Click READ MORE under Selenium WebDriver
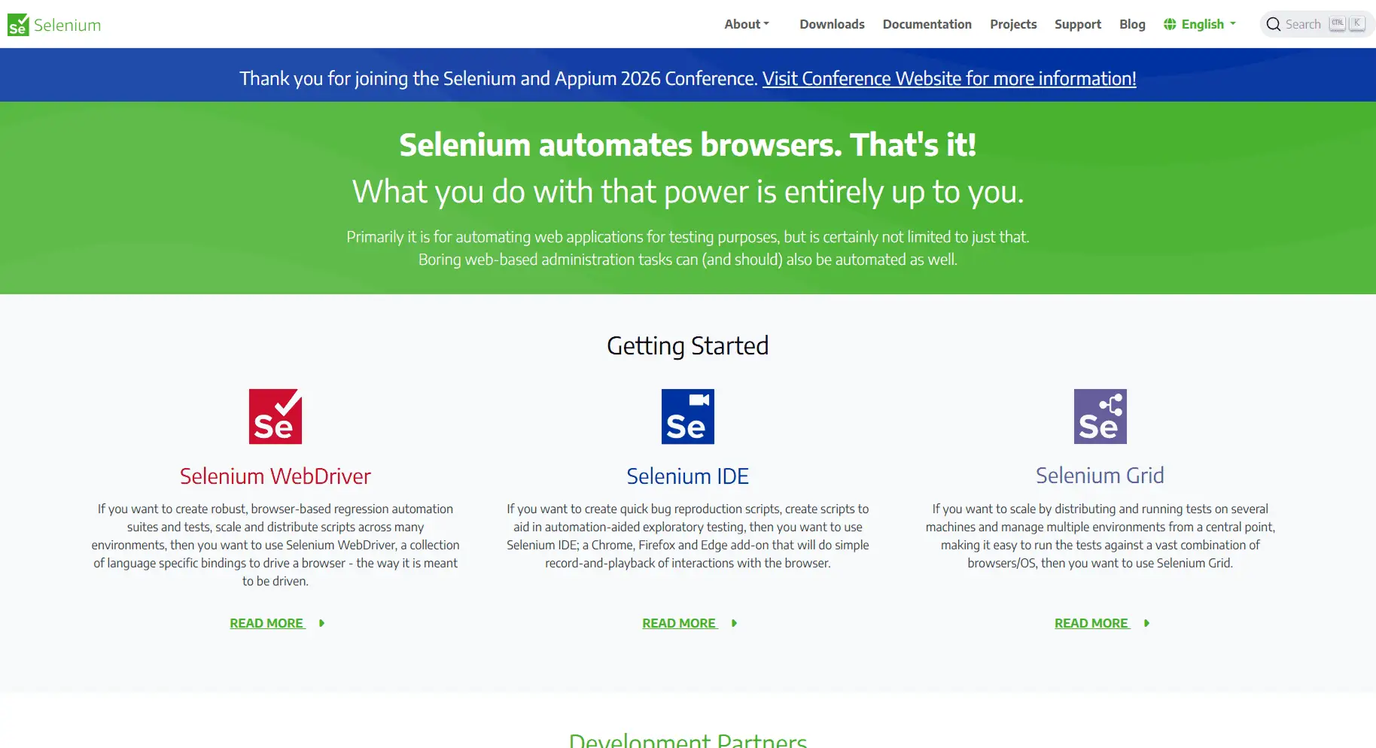This screenshot has width=1376, height=748. pyautogui.click(x=266, y=623)
